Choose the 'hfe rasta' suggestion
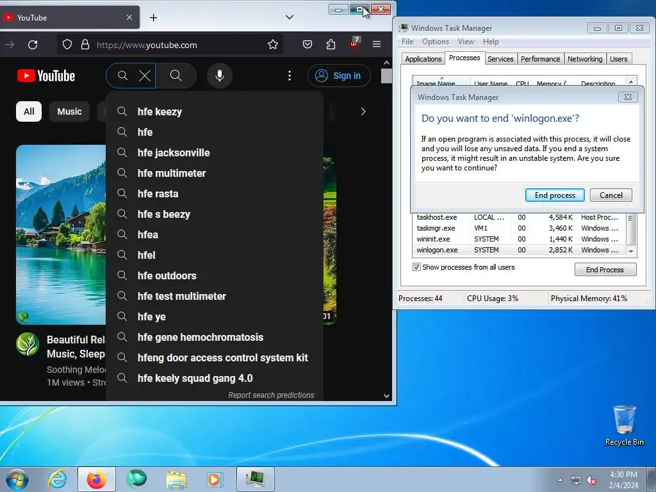 pyautogui.click(x=215, y=193)
